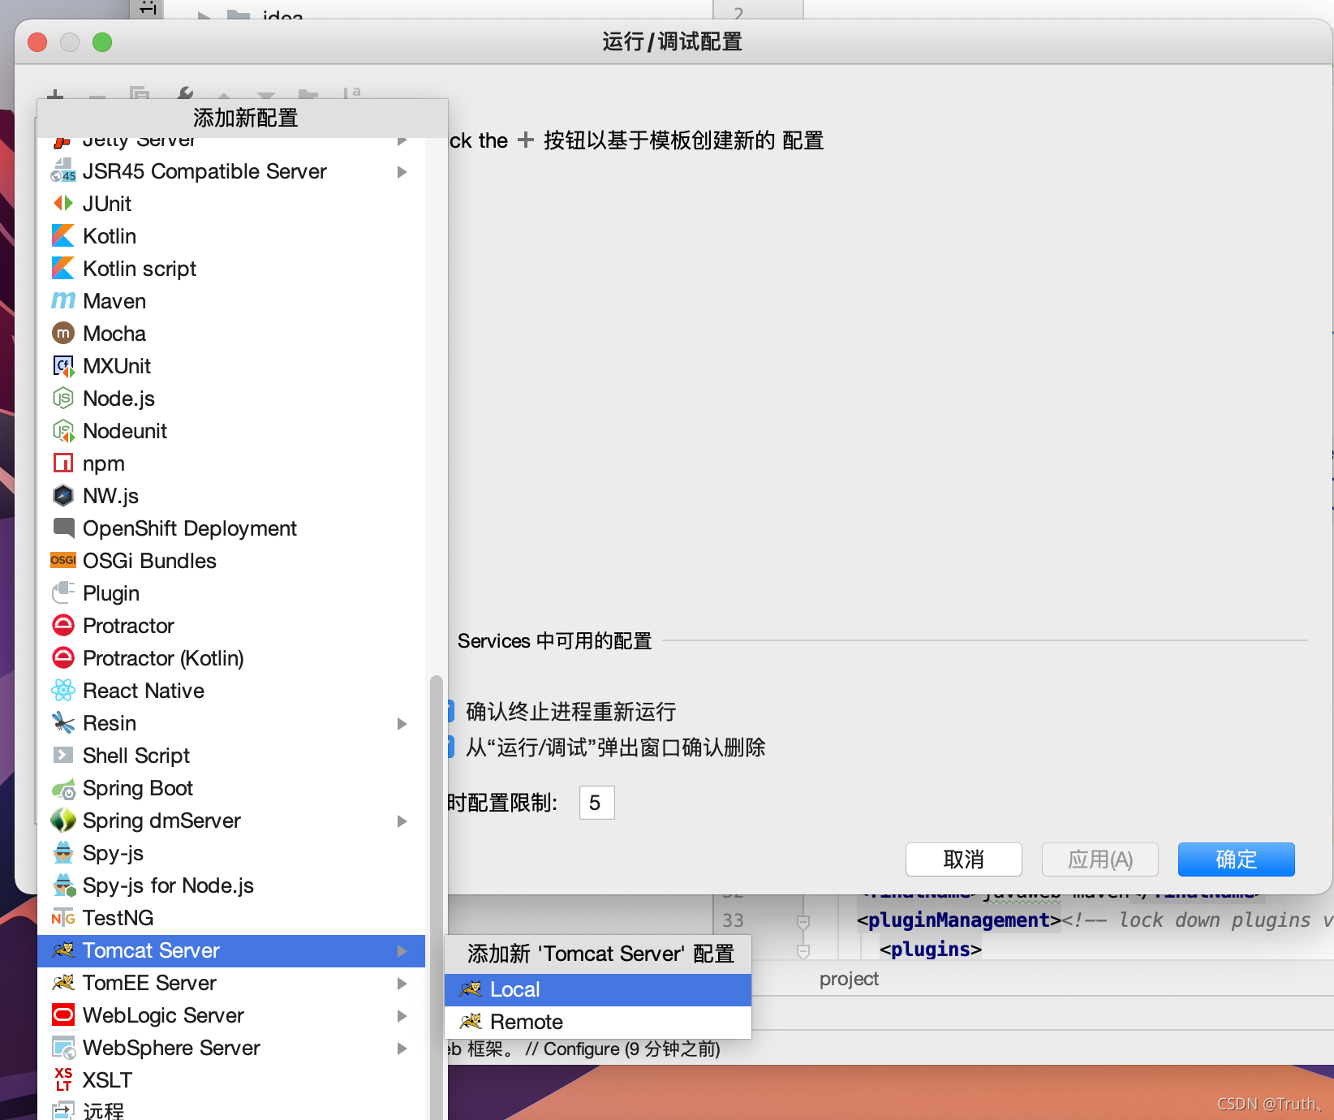Expand Spring dmServer submenu arrow

[402, 821]
